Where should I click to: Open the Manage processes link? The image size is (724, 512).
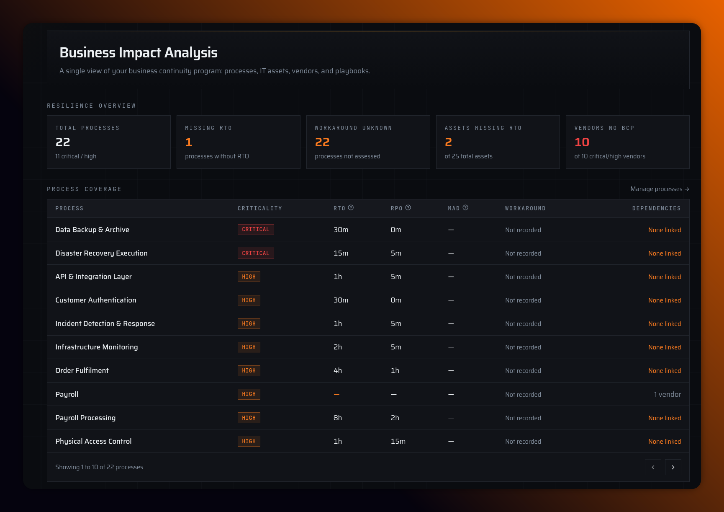click(x=660, y=189)
